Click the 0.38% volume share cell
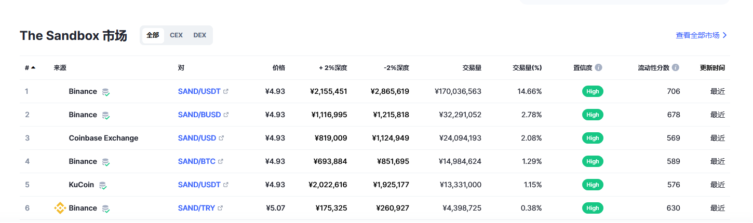 (x=532, y=208)
